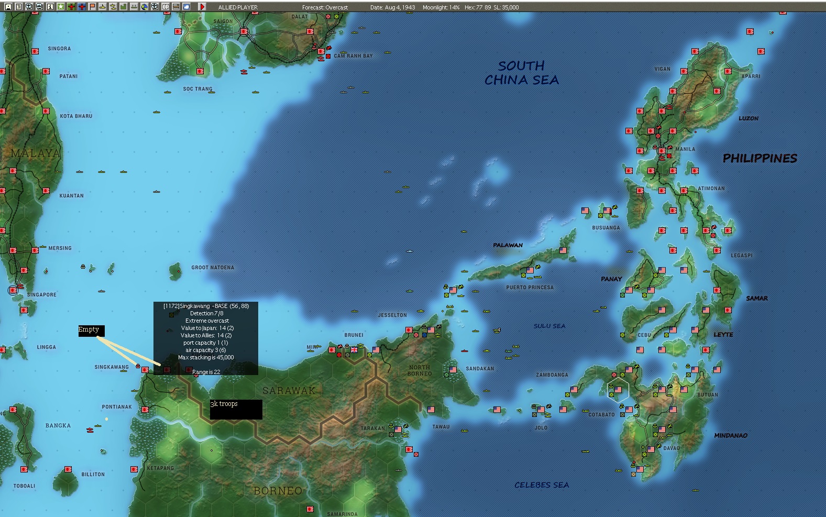Viewport: 826px width, 517px height.
Task: Click the globe toolbar icon
Action: [x=145, y=7]
